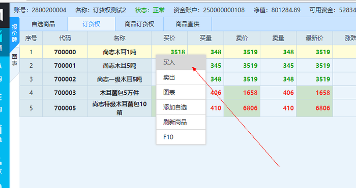Select the 图表 vertical side tab

(x=15, y=60)
